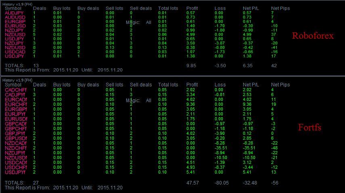Click the Fortfs total Net P/L -32.48
Image resolution: width=345 pixels, height=193 pixels.
point(250,183)
